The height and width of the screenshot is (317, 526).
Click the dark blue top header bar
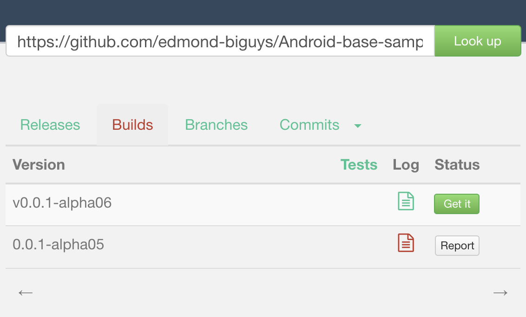point(263,12)
